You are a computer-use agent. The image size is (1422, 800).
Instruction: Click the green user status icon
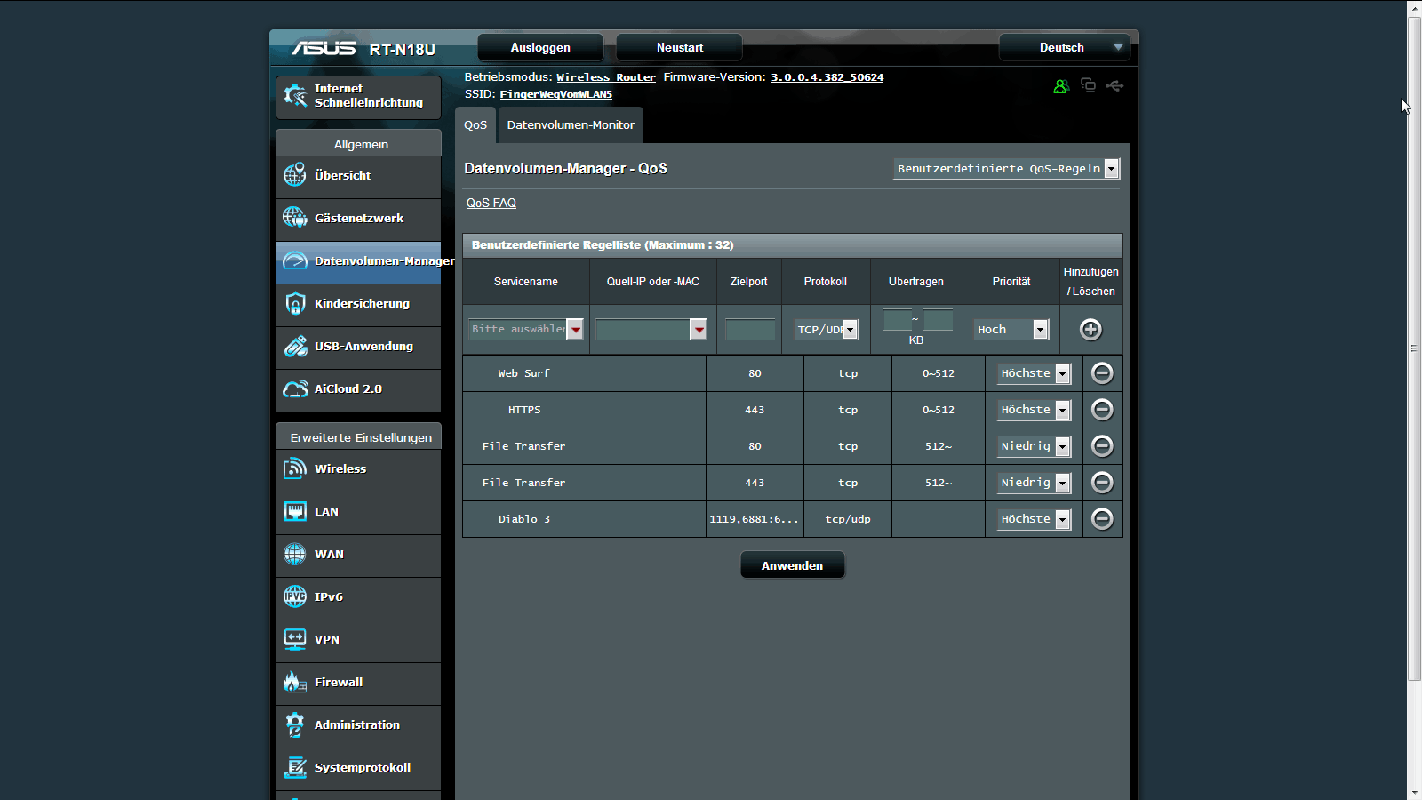point(1061,86)
